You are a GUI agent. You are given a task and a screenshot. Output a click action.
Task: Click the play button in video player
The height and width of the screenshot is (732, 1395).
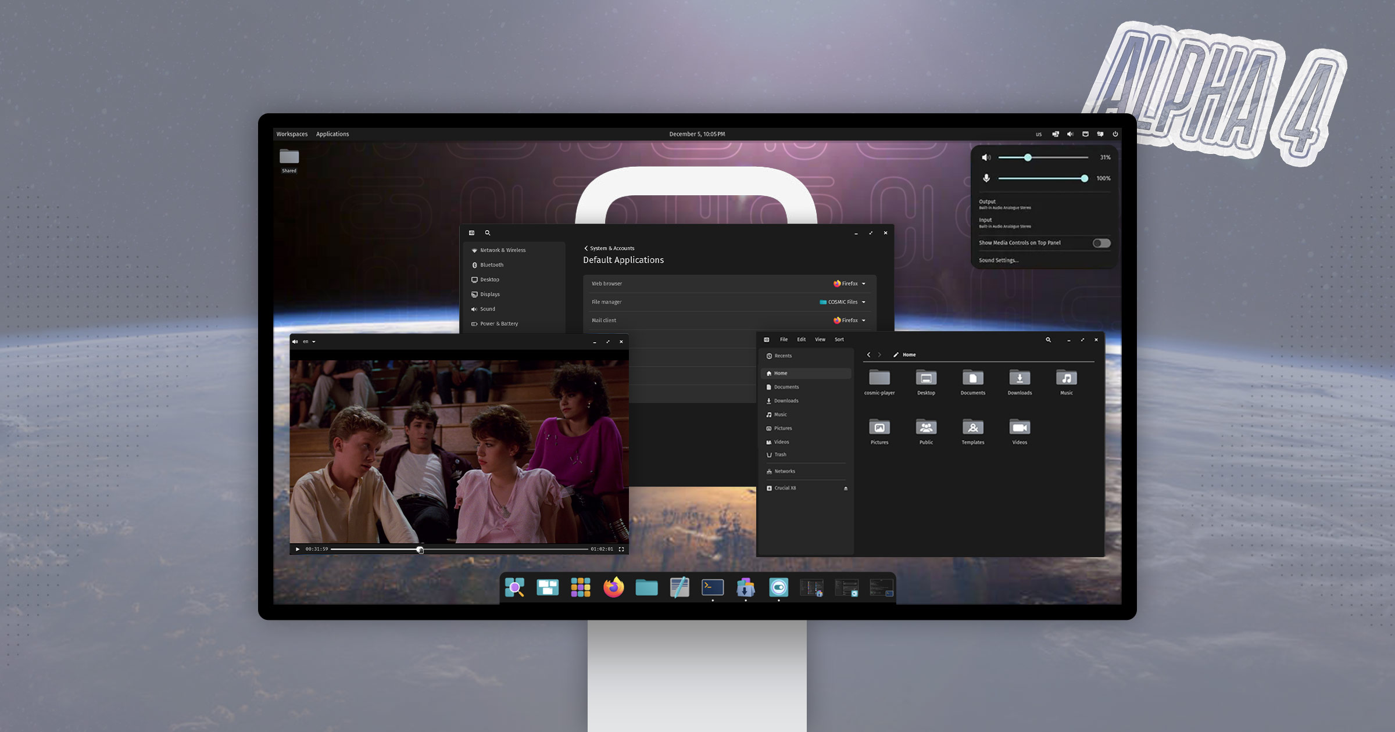click(x=298, y=549)
